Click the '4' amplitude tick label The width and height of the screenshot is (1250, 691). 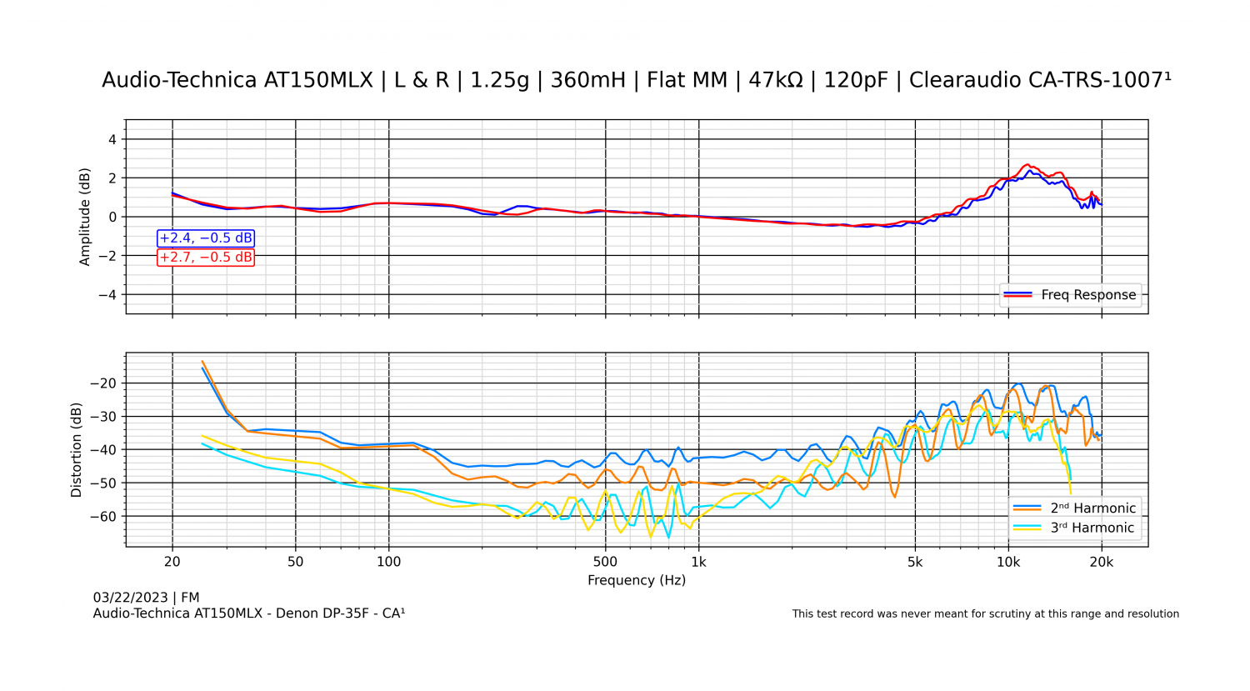[x=112, y=140]
